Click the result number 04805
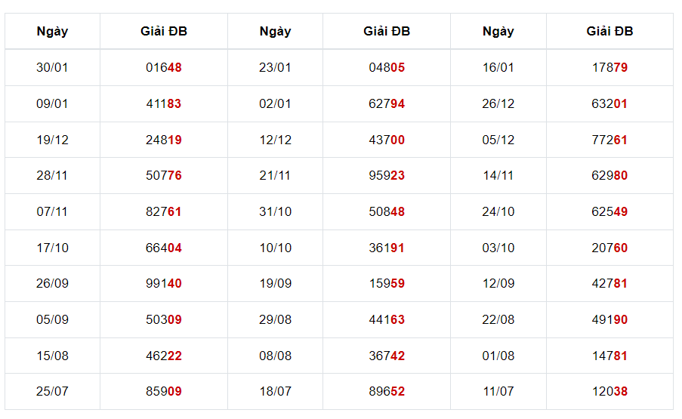 (387, 67)
